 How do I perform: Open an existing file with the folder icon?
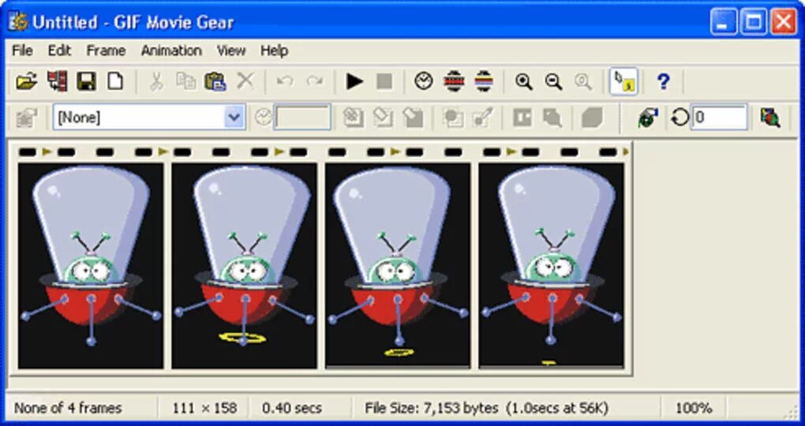(26, 81)
